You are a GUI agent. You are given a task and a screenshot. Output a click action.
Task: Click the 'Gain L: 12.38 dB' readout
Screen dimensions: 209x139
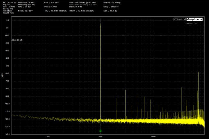[x=110, y=11]
